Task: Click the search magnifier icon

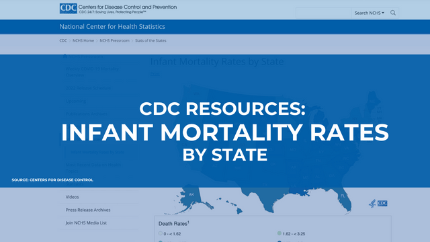Action: click(x=393, y=13)
